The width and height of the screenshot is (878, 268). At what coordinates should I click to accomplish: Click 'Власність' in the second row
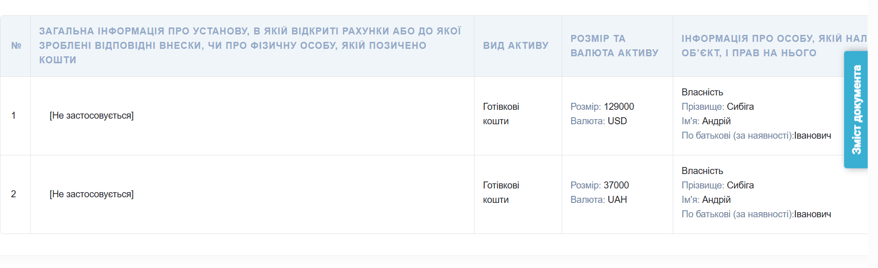(702, 171)
